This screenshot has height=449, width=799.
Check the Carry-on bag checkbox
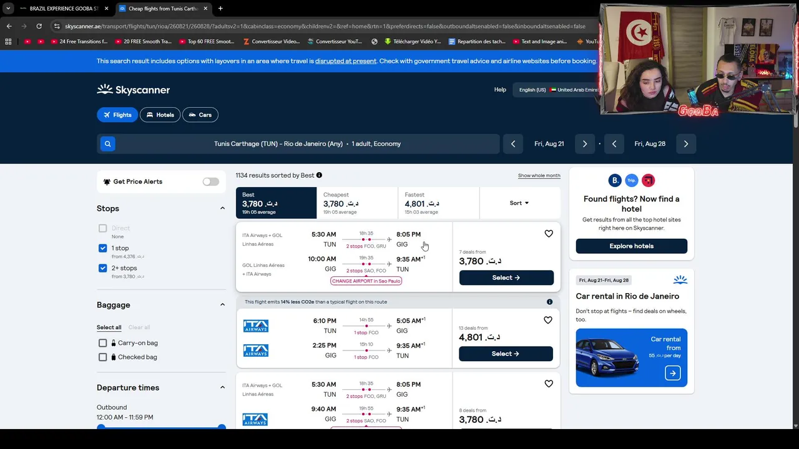click(103, 343)
